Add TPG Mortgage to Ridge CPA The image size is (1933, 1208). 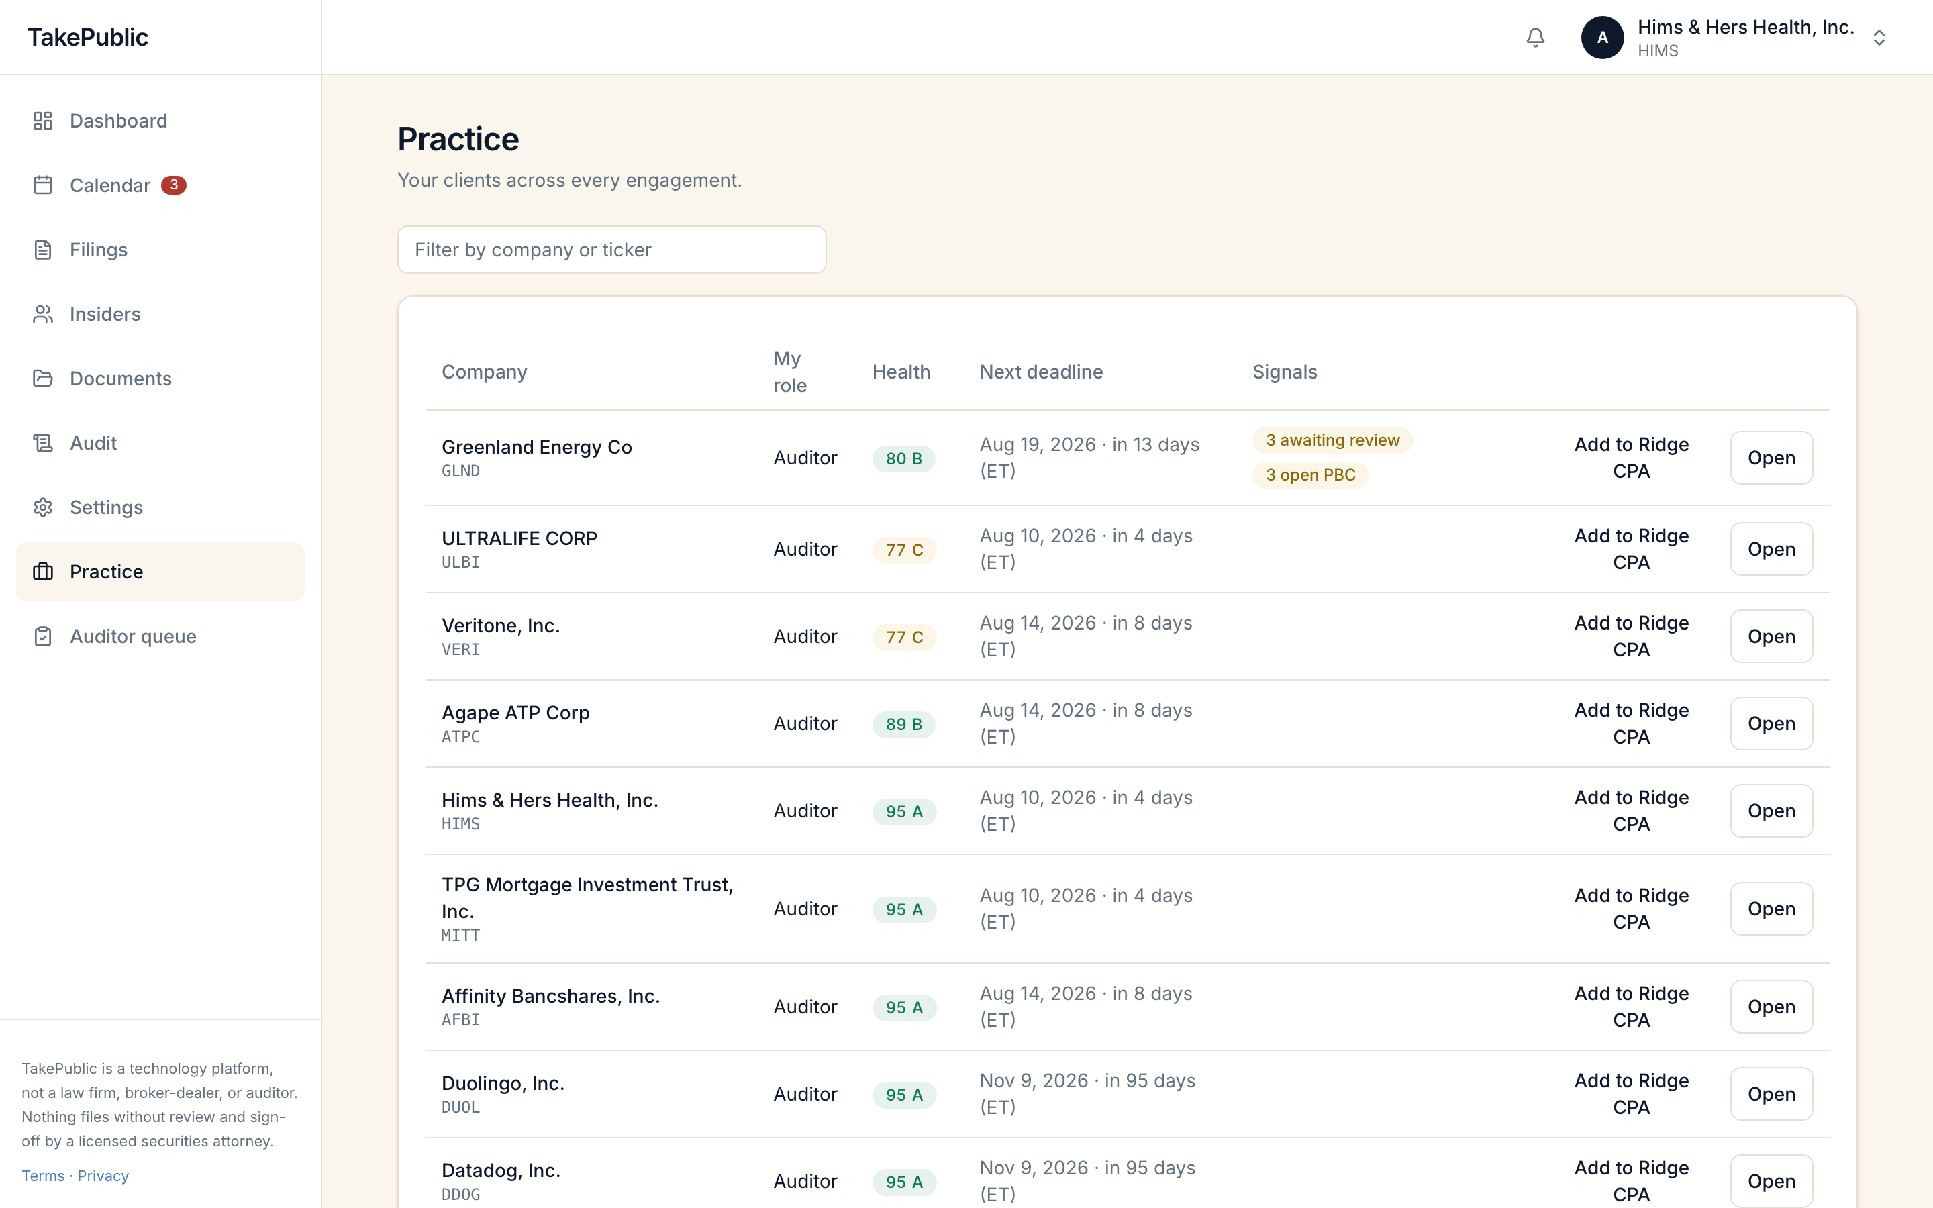click(1631, 909)
